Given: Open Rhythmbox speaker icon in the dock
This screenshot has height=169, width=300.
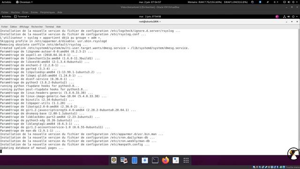Looking at the screenshot, I should click(x=114, y=160).
